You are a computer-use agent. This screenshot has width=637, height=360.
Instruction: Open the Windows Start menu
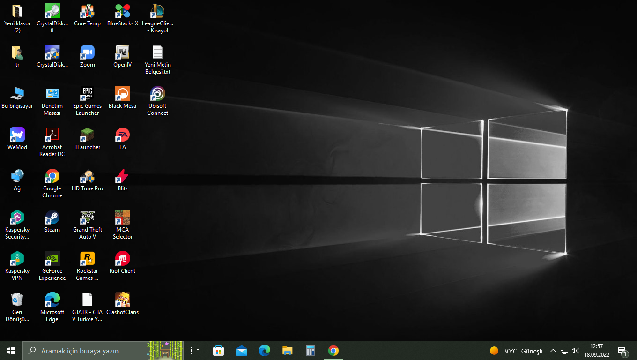(11, 351)
